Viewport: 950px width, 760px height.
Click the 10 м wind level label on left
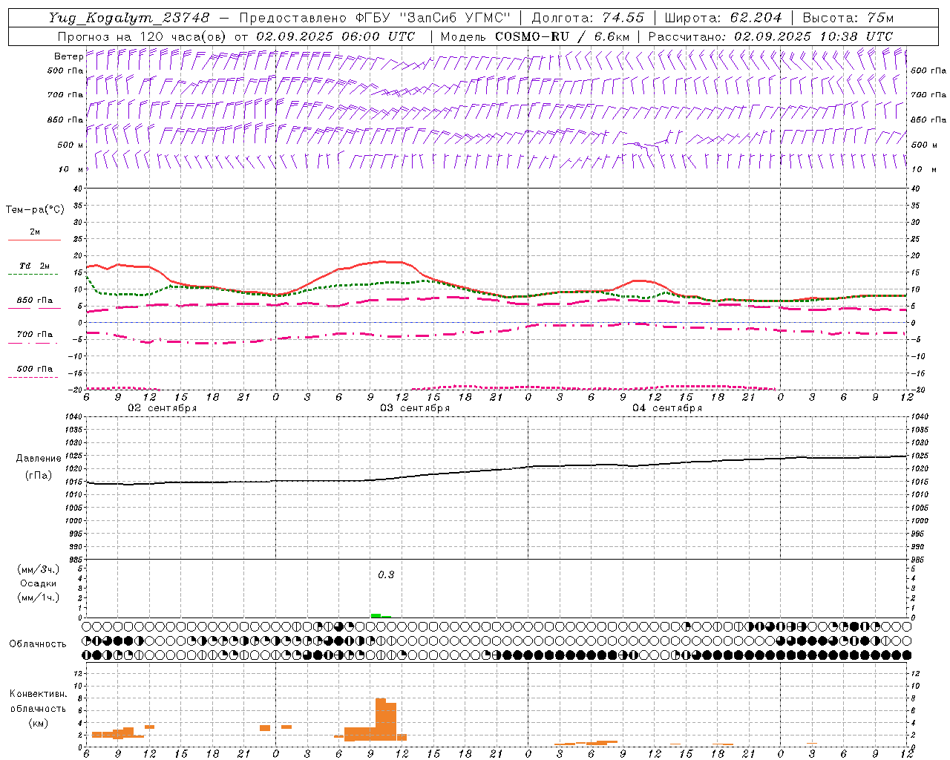(x=70, y=169)
